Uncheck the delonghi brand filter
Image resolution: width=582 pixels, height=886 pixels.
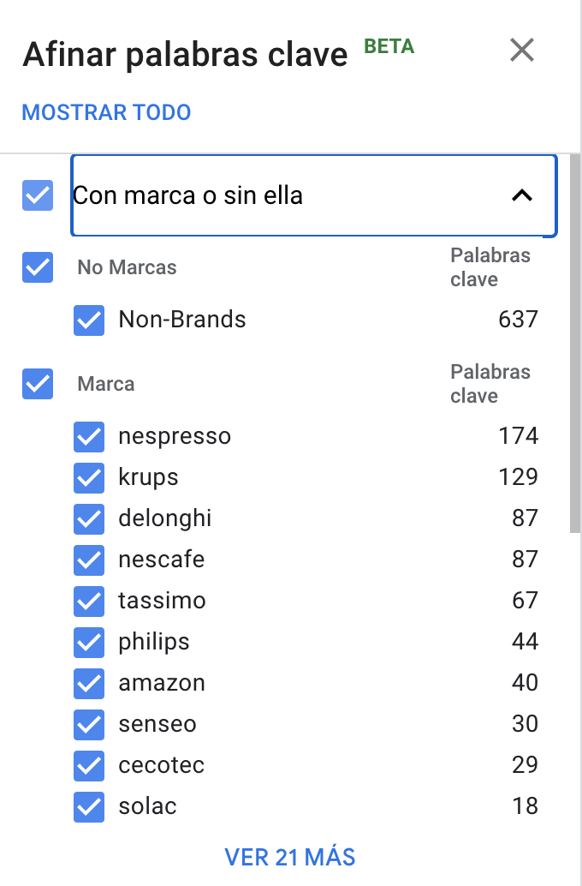[89, 518]
